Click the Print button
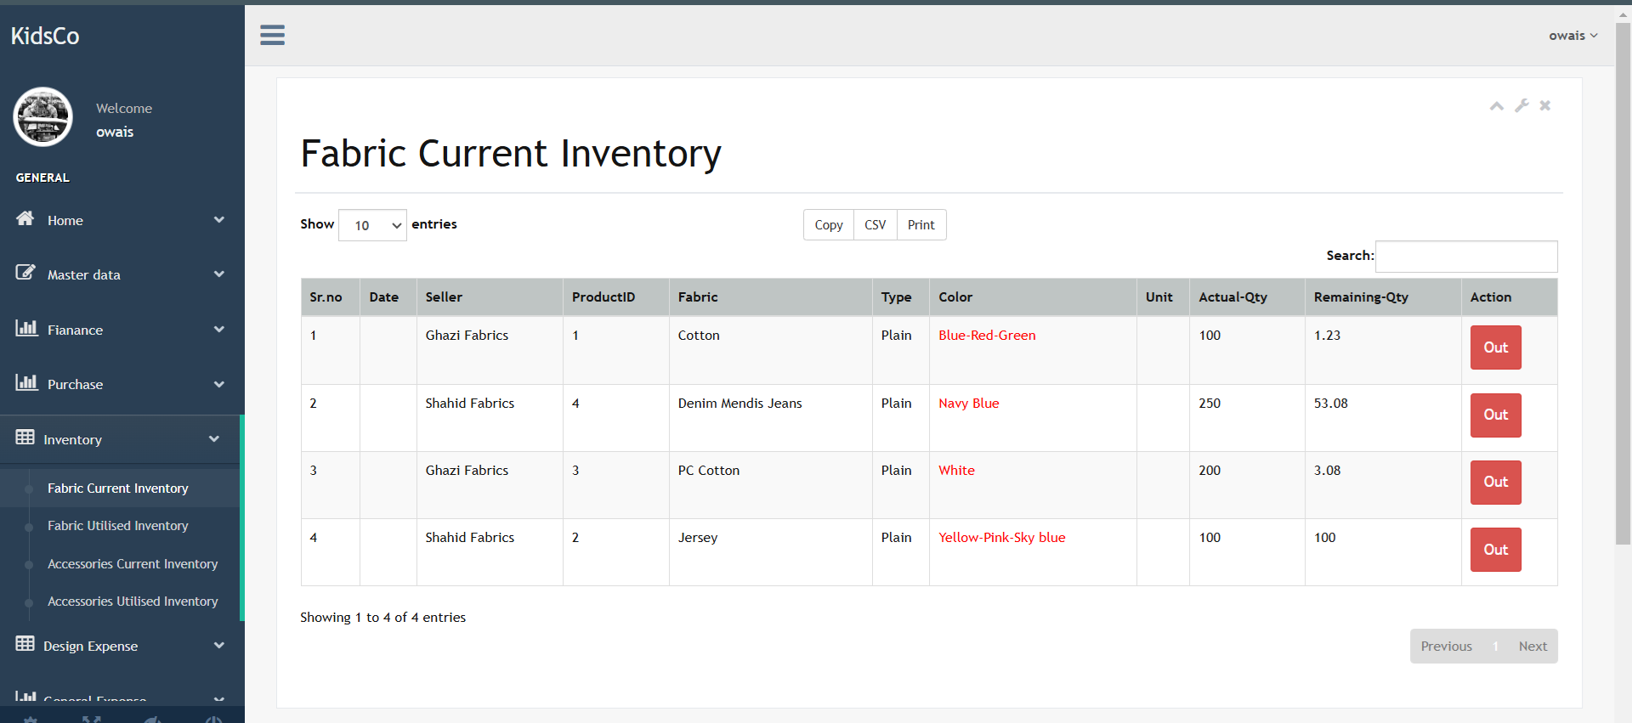 [921, 225]
